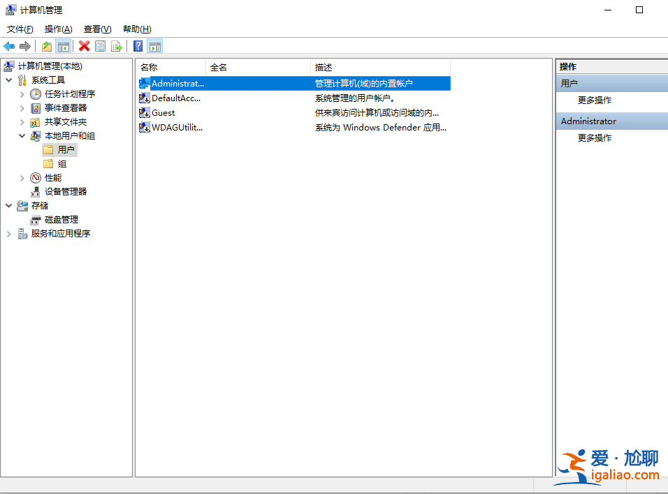Toggle the Action pane visibility icon
This screenshot has height=494, width=668.
pyautogui.click(x=154, y=46)
